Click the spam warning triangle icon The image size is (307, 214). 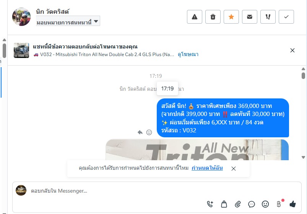[195, 17]
